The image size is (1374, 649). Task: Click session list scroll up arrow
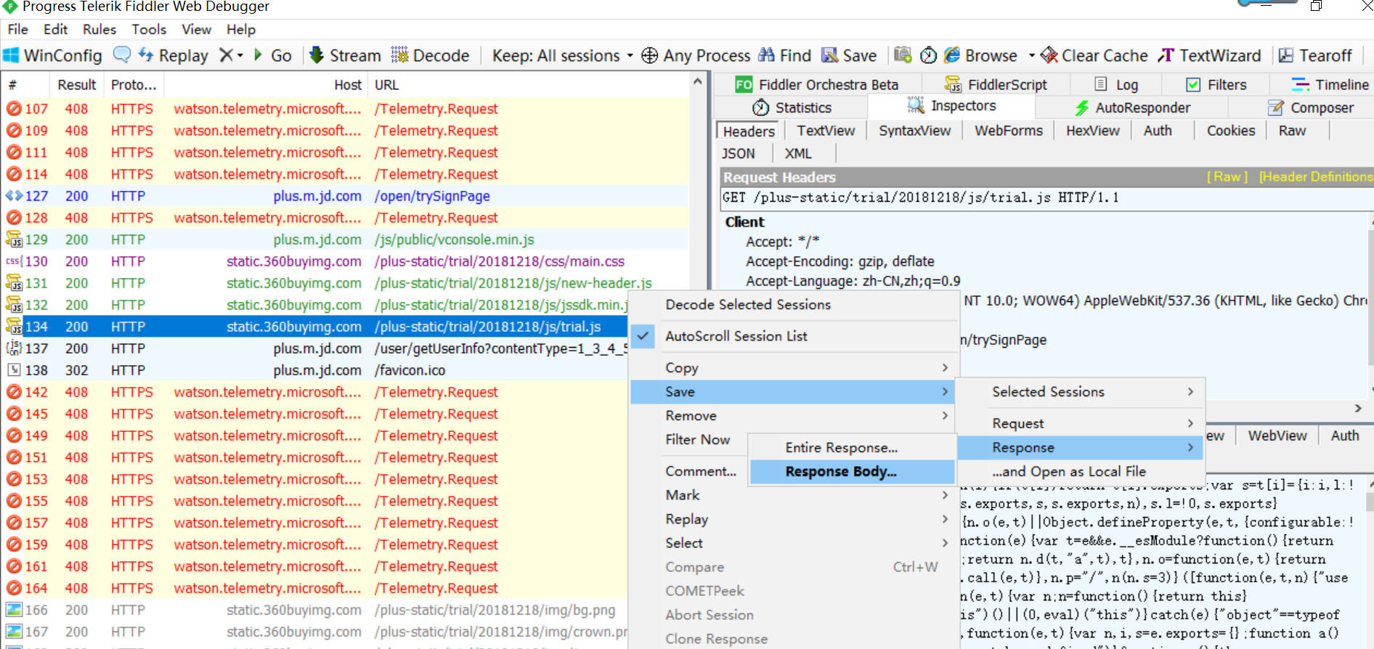click(698, 81)
